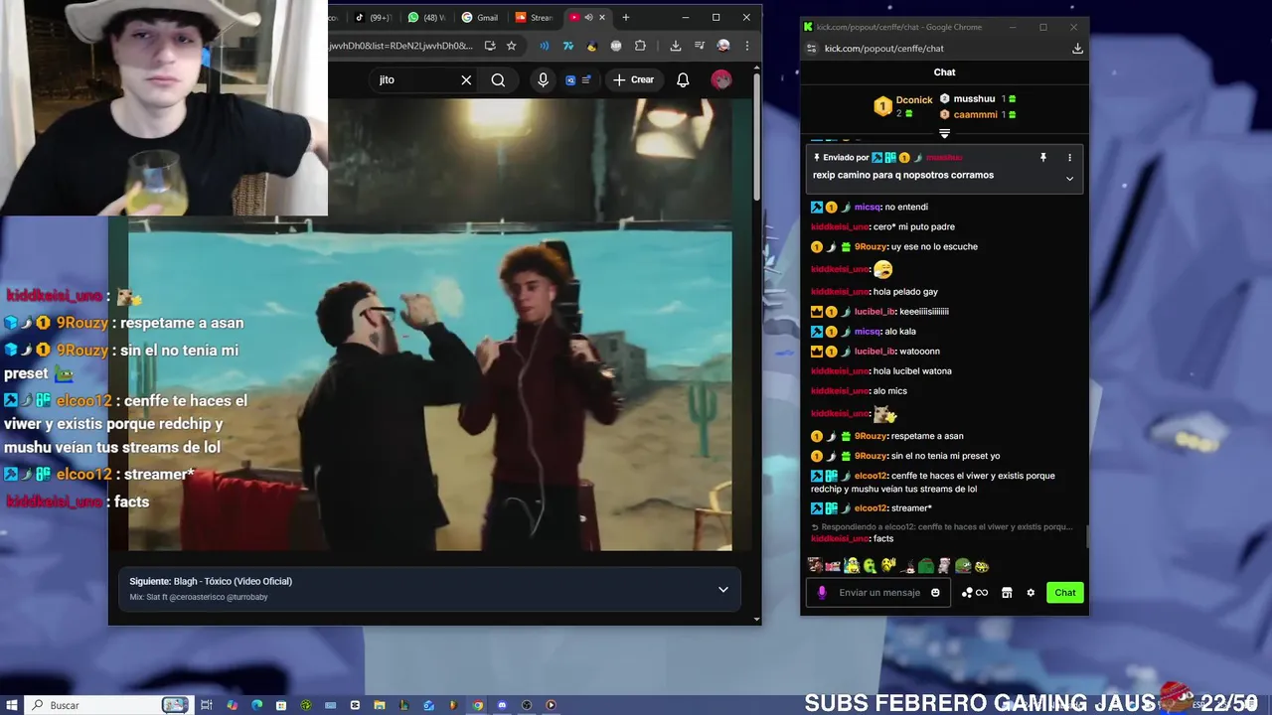Click the music video player
The image size is (1272, 715).
429,326
